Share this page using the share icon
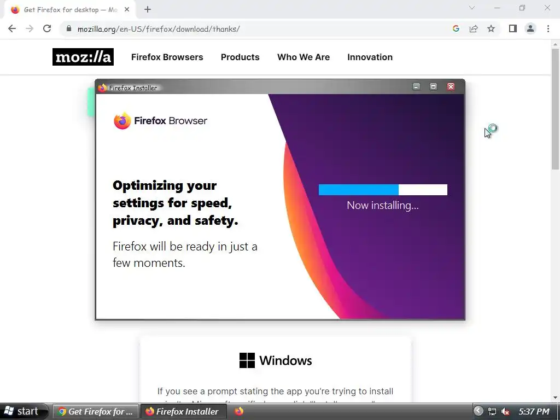The height and width of the screenshot is (420, 560). [474, 28]
